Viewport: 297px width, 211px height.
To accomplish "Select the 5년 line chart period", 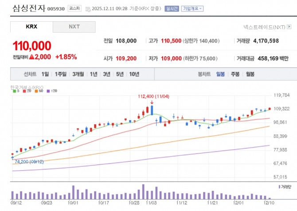I will click(119, 74).
